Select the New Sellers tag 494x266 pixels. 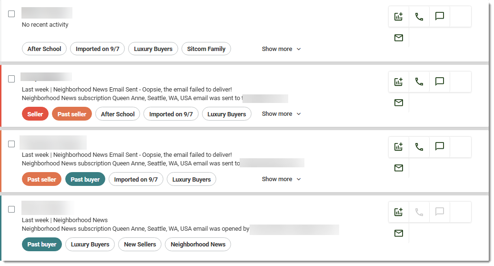(140, 244)
